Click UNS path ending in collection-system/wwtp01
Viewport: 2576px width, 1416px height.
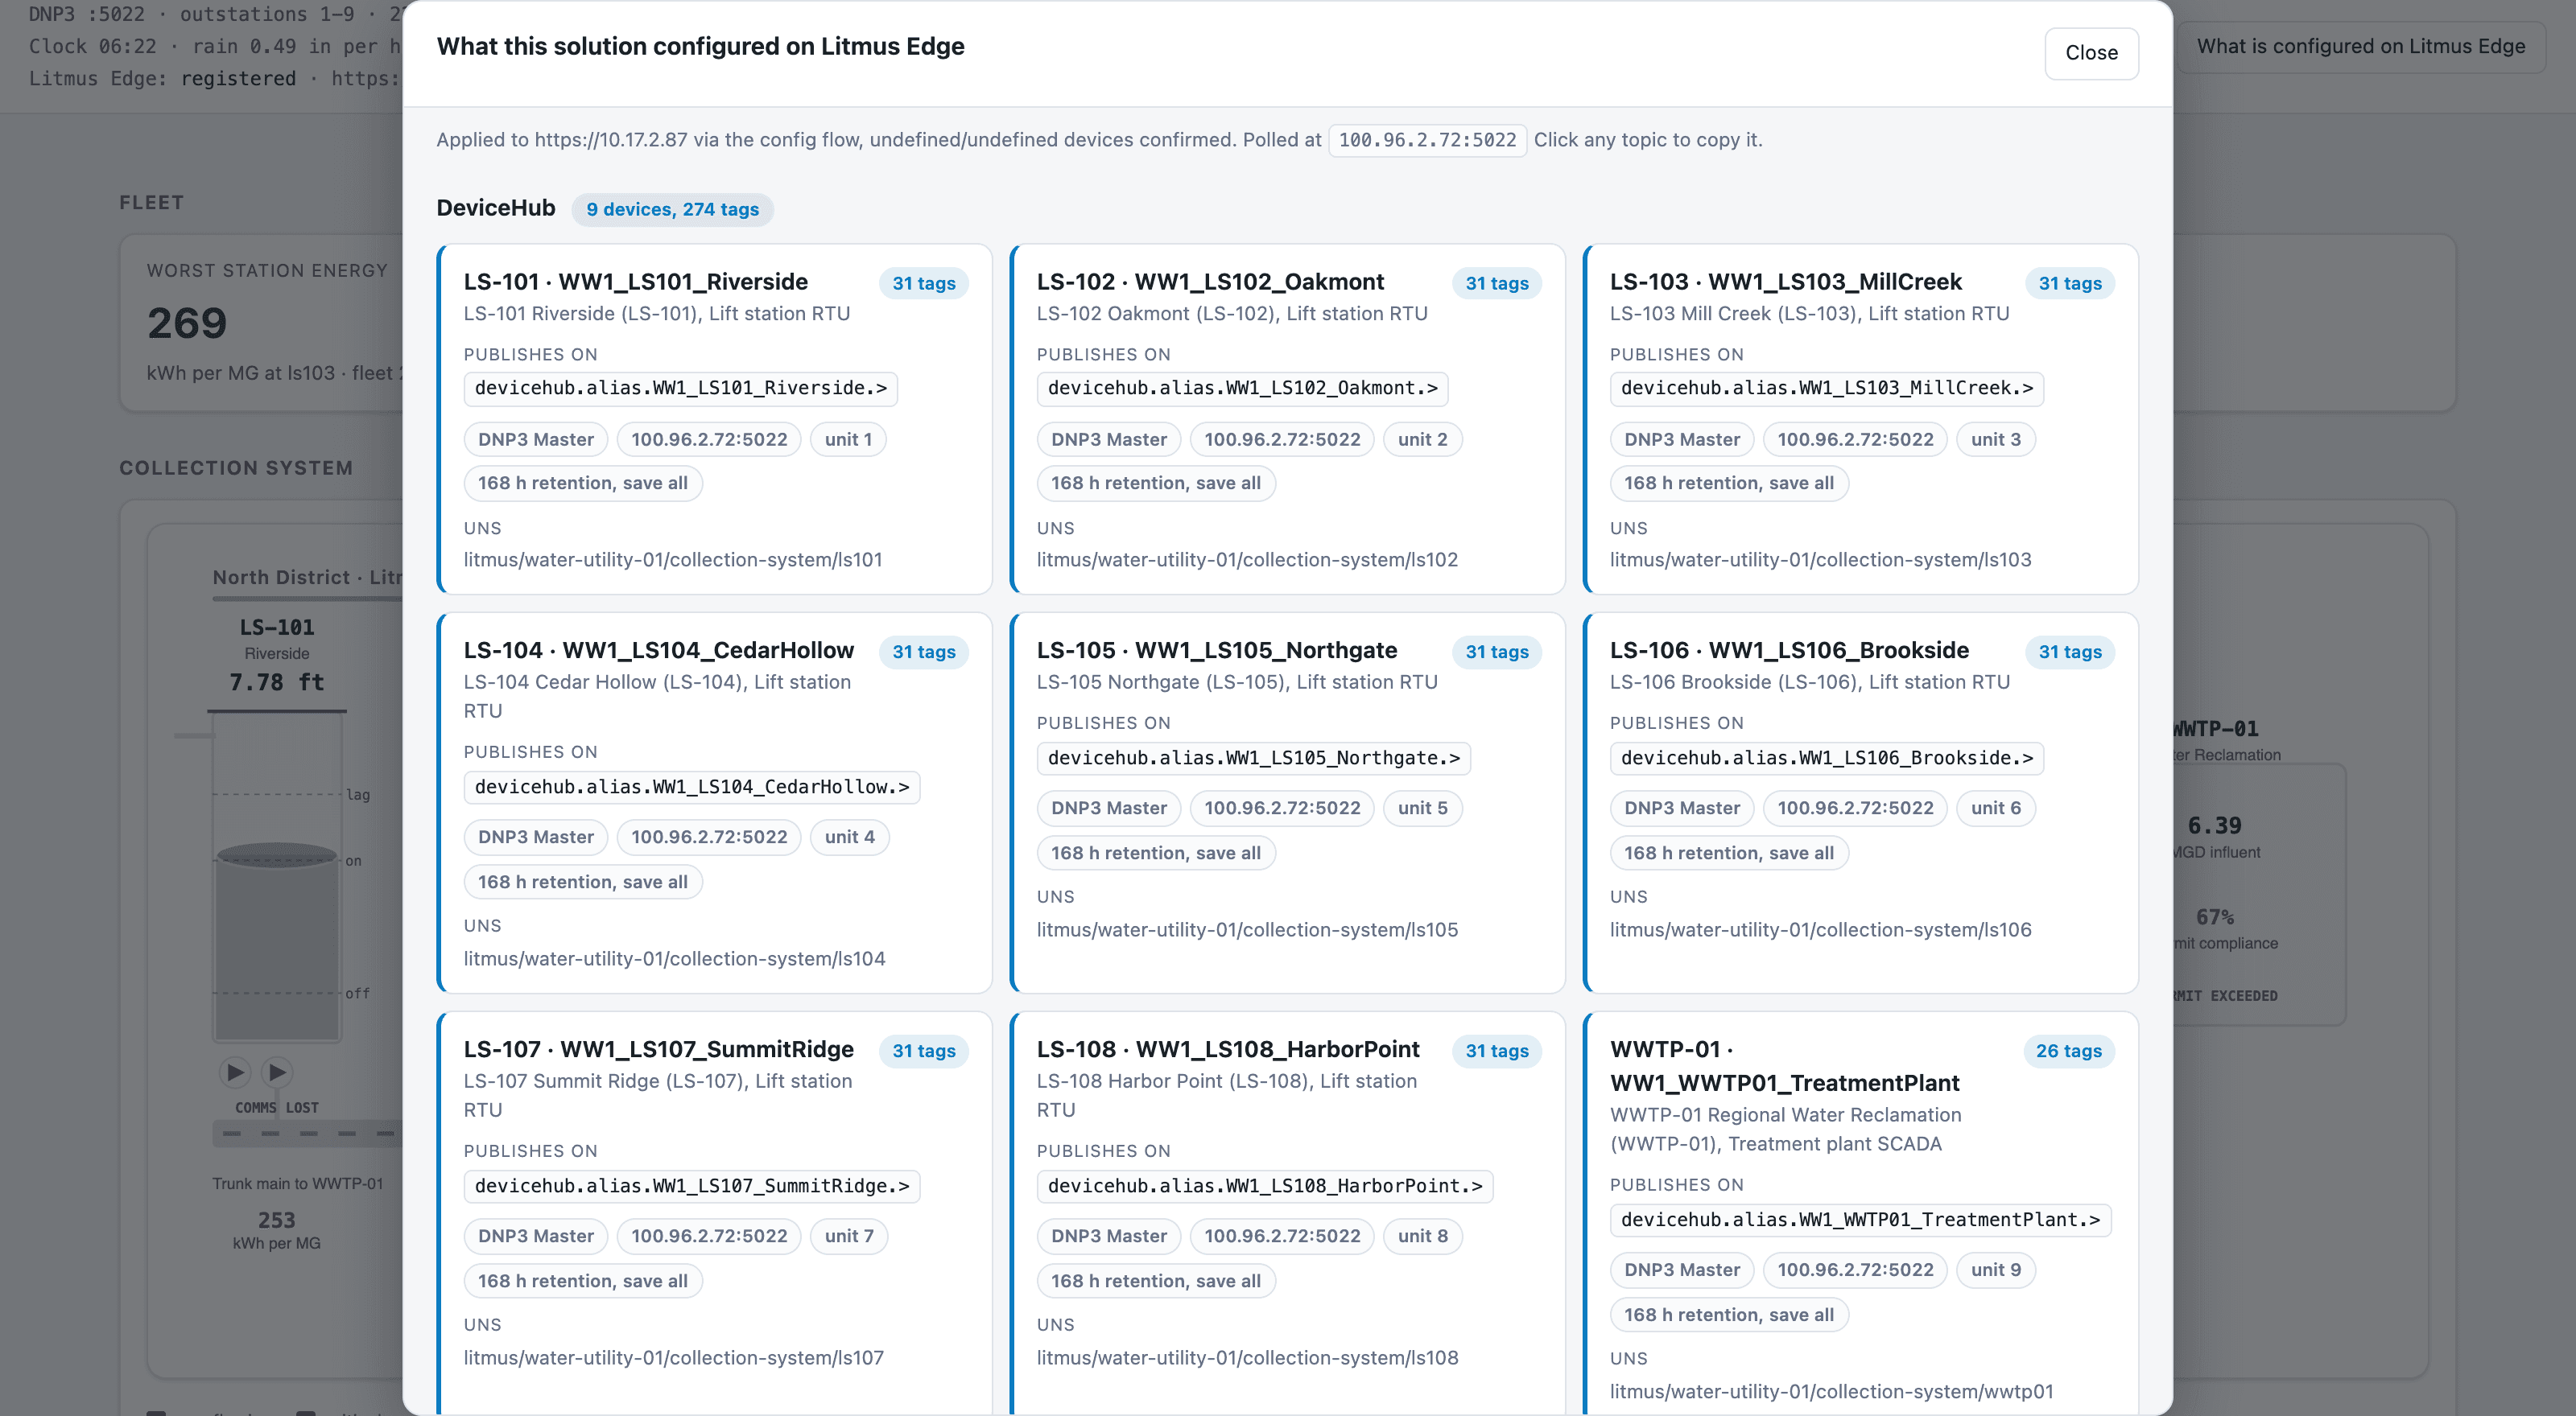pyautogui.click(x=1831, y=1391)
